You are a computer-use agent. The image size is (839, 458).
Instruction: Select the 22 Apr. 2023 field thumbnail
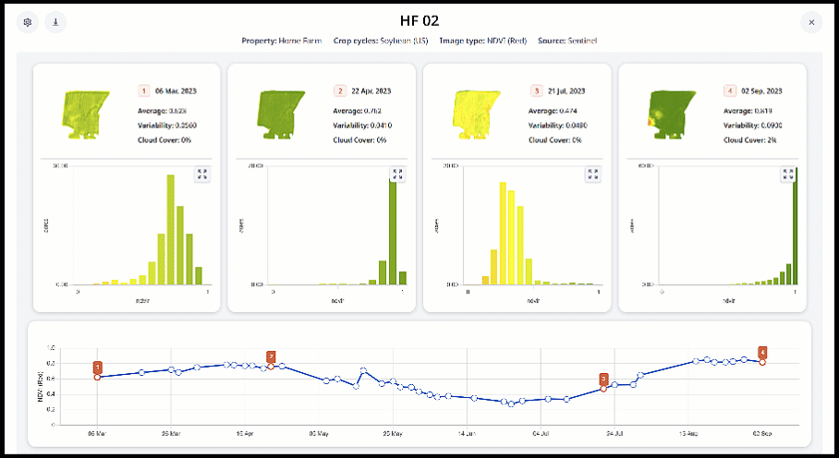[x=279, y=114]
